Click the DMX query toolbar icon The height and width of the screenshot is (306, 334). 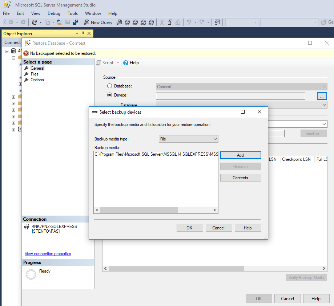pyautogui.click(x=135, y=22)
